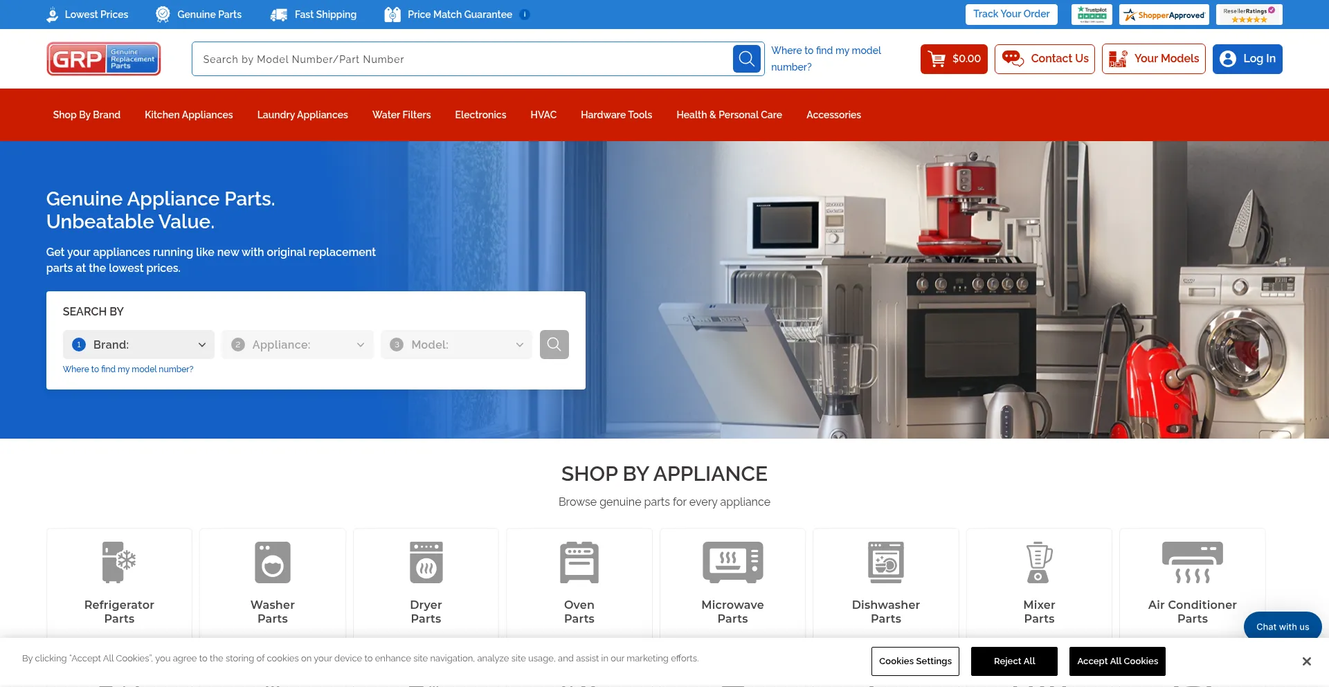Open the Refrigerator Parts icon tile
1329x687 pixels.
(x=119, y=562)
